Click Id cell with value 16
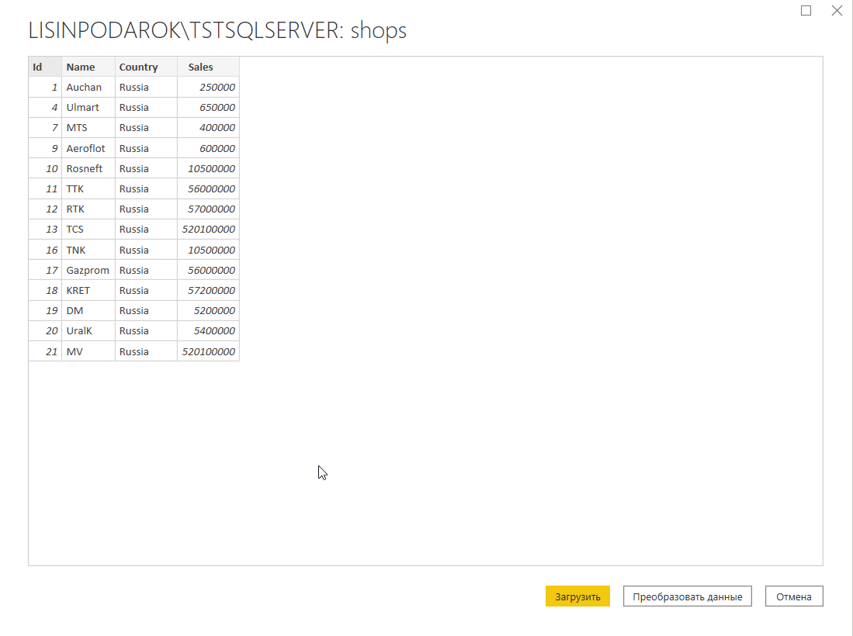853x636 pixels. click(x=45, y=250)
